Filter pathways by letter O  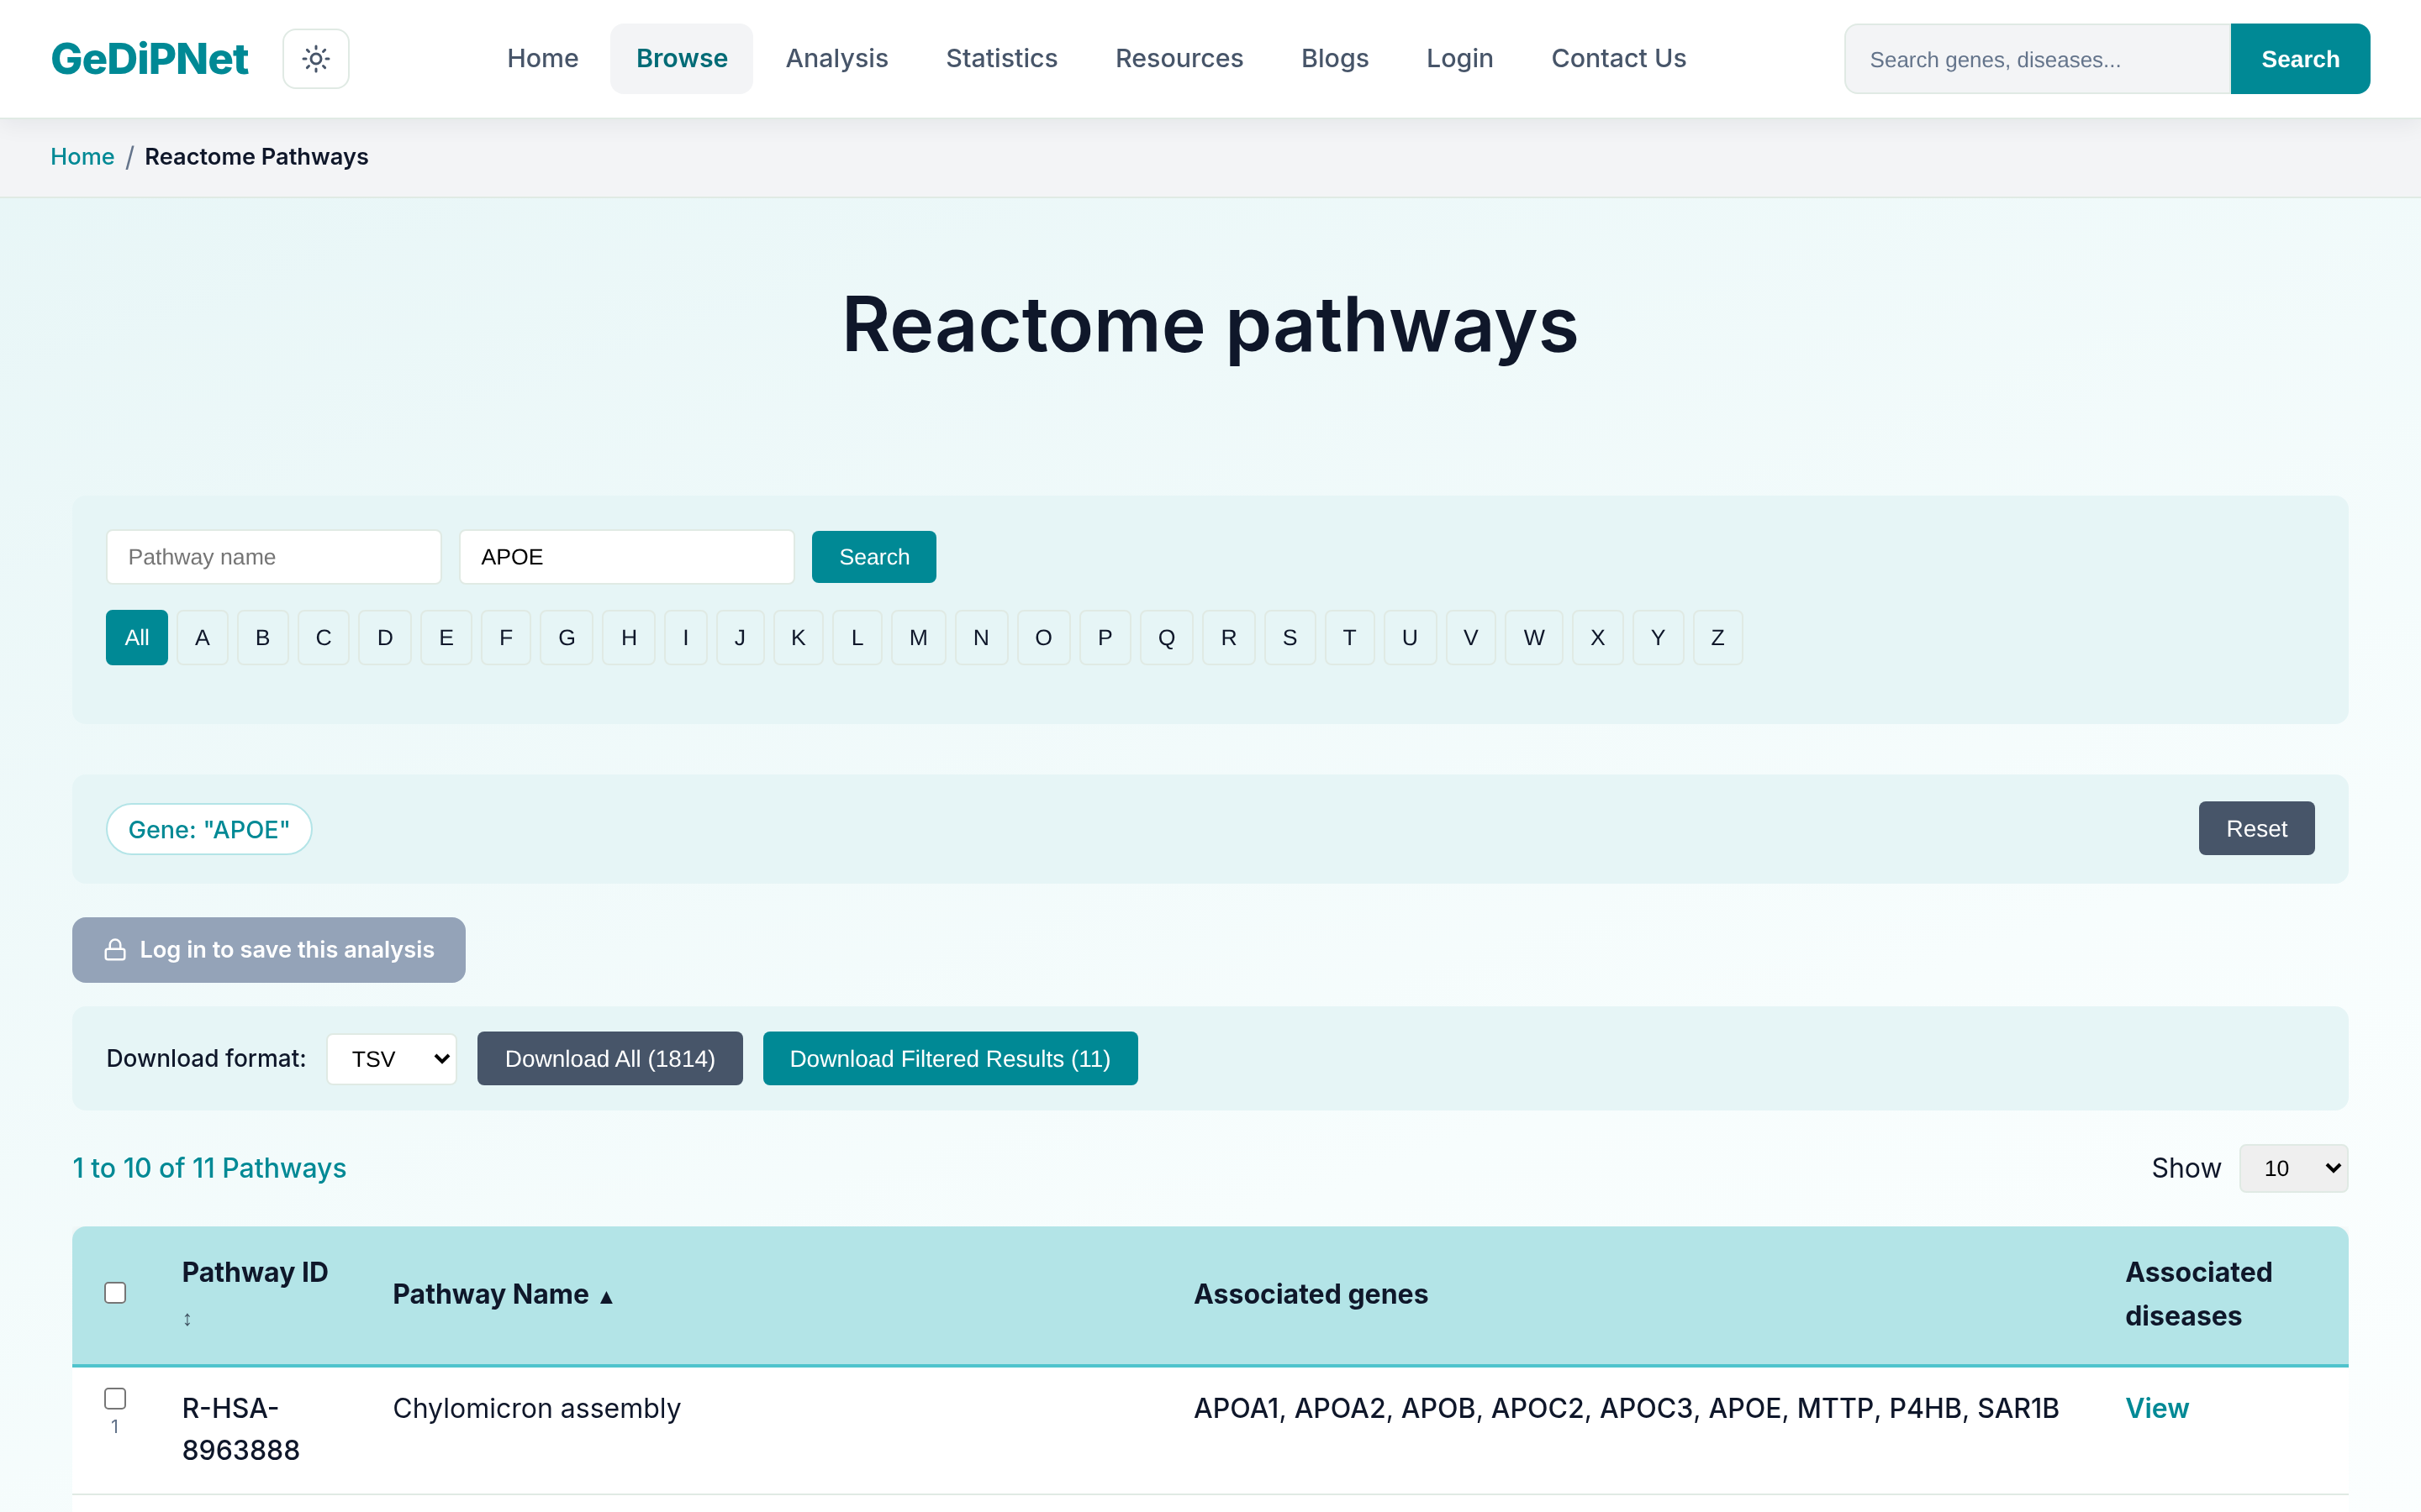coord(1043,638)
